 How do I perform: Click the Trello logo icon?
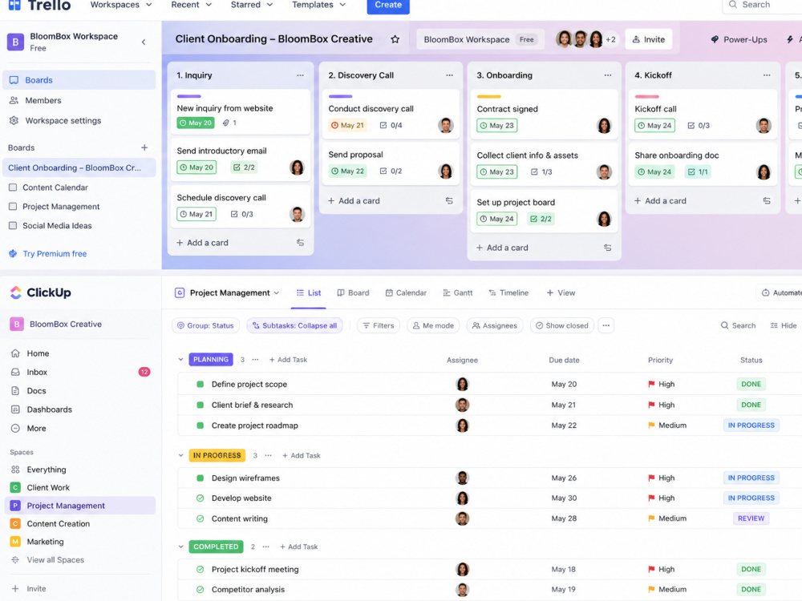[14, 5]
